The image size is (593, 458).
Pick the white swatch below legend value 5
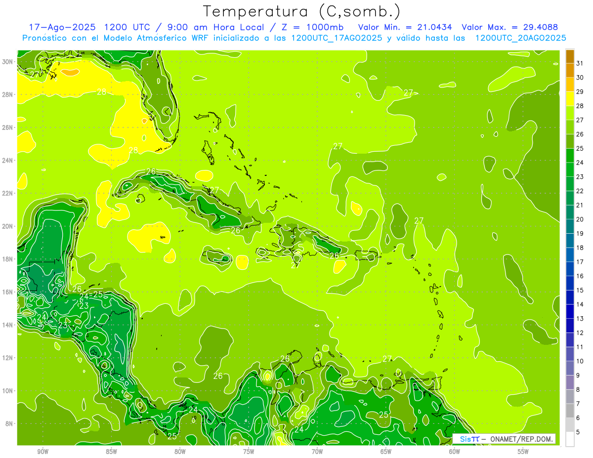click(x=570, y=439)
